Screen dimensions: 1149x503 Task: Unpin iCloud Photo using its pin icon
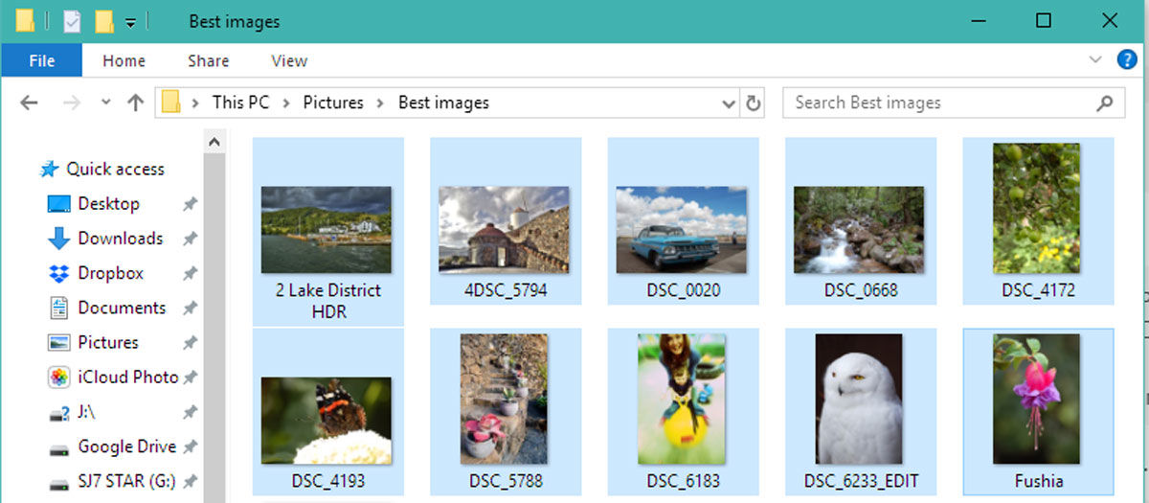pyautogui.click(x=190, y=377)
